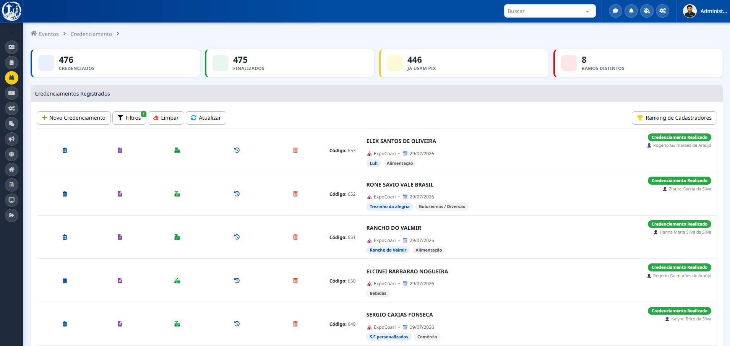Select the 8 Ramos Distintos card
730x346 pixels.
(638, 63)
